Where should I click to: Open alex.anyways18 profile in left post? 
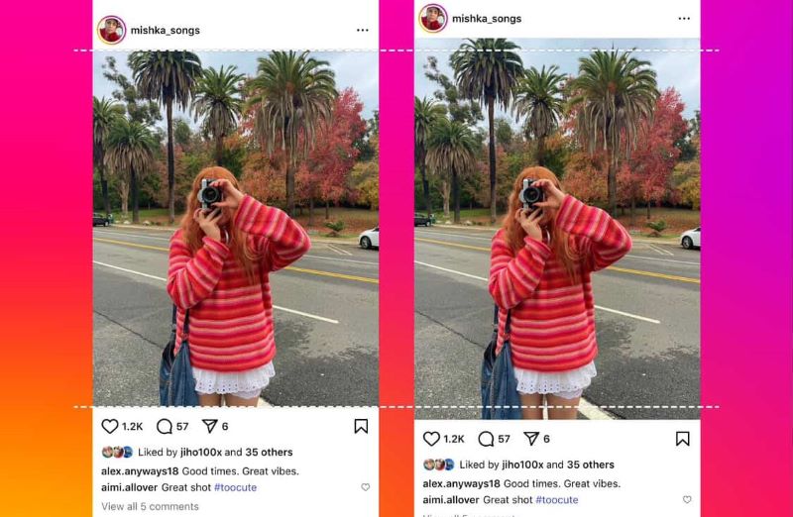[140, 471]
